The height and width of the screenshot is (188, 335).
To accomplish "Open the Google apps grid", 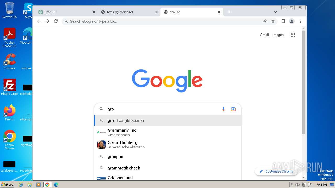I will tap(293, 35).
